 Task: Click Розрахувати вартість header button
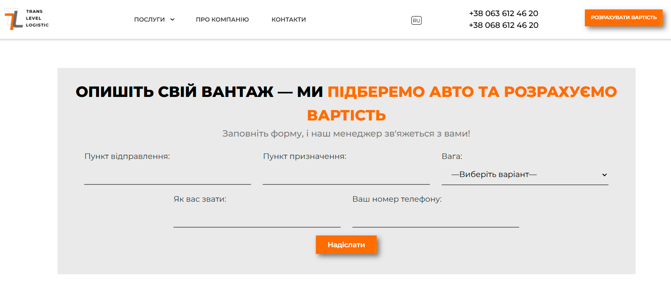[624, 18]
